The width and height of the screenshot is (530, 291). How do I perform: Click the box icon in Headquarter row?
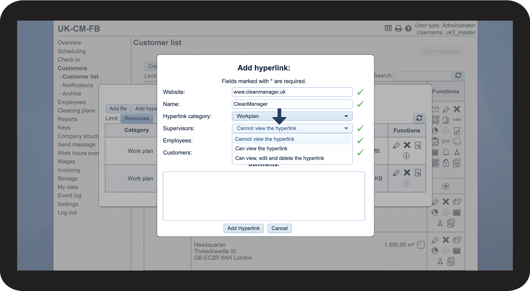pos(457,240)
